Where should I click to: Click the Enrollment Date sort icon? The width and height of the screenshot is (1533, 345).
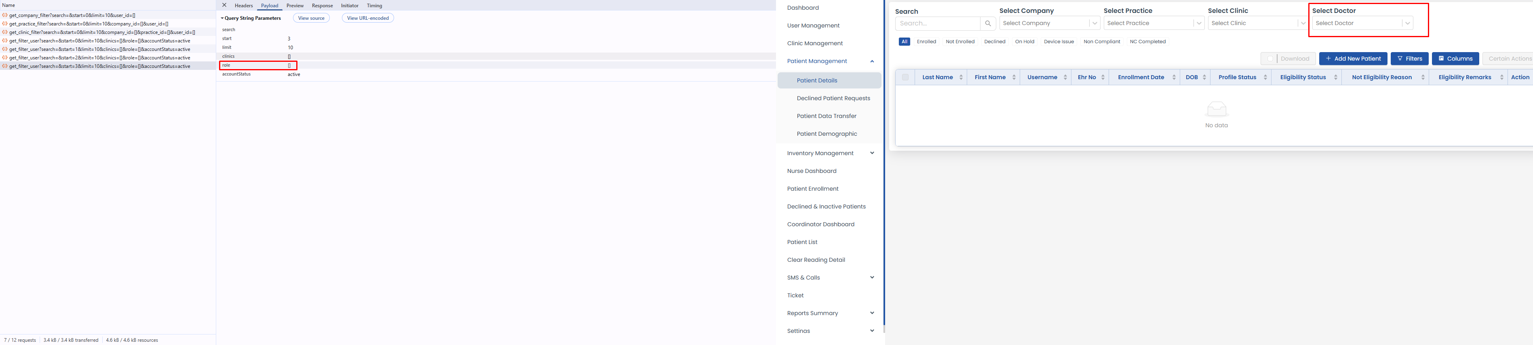[1174, 77]
